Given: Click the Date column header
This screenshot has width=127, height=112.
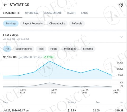Looking at the screenshot, I should click(x=5, y=102).
